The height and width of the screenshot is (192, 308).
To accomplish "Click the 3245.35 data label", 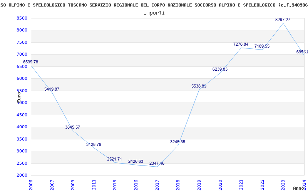I will coord(177,142).
